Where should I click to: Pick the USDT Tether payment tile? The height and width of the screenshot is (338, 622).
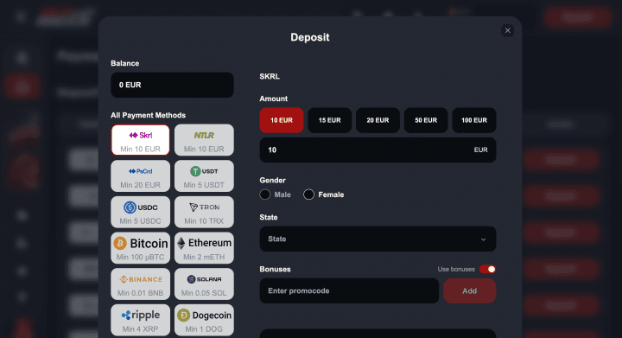point(204,176)
